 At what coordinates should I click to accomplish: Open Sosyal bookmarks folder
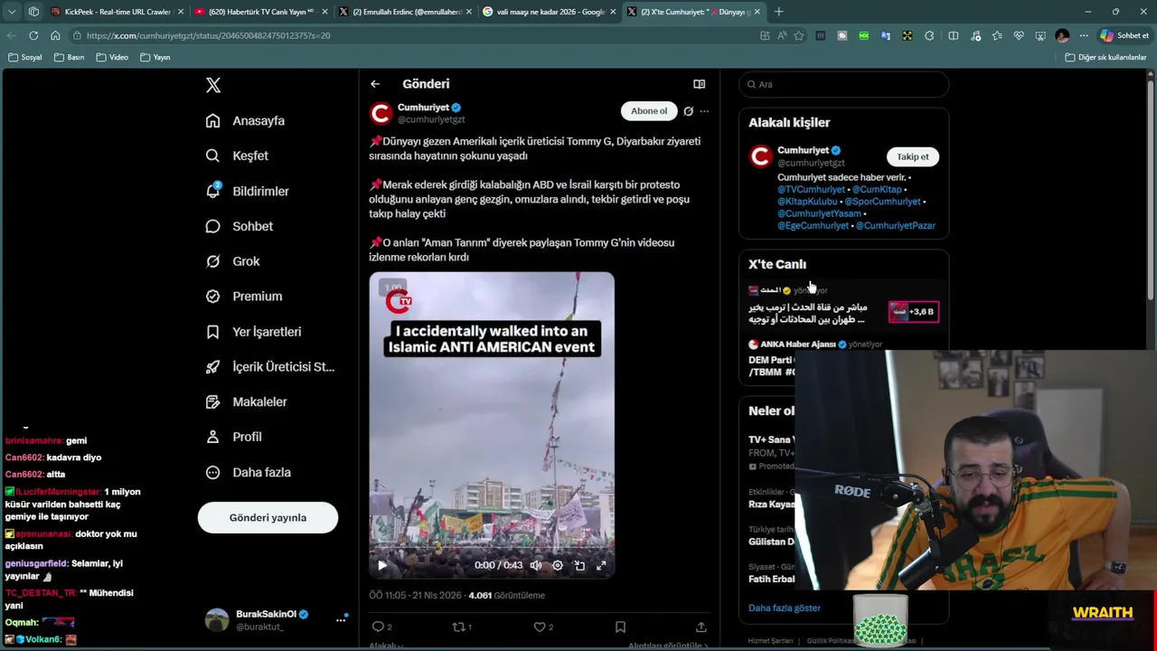(25, 57)
